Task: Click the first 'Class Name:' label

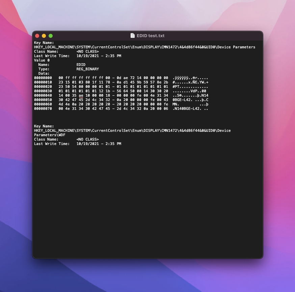Action: (46, 51)
